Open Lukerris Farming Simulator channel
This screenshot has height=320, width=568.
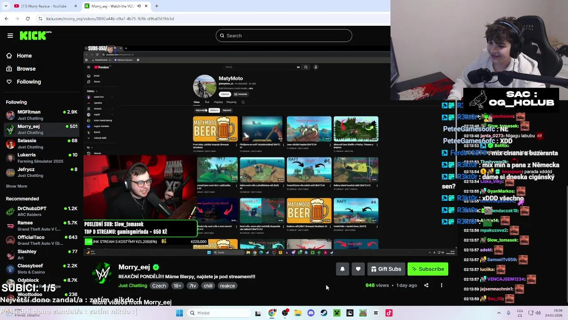42,158
